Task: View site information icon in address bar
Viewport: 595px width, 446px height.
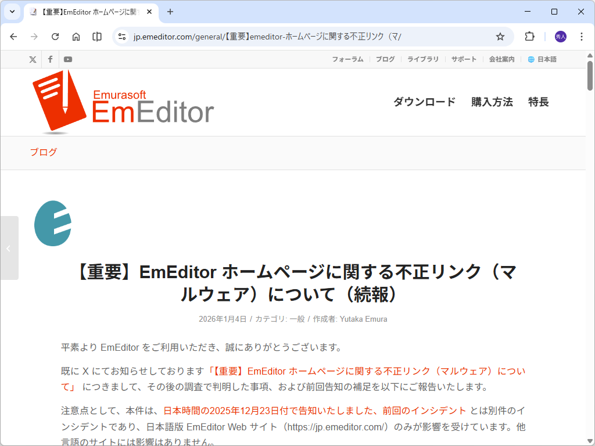Action: tap(122, 37)
